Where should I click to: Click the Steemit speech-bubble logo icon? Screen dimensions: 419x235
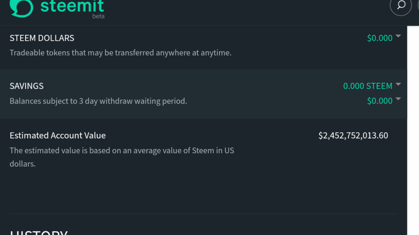pyautogui.click(x=21, y=7)
